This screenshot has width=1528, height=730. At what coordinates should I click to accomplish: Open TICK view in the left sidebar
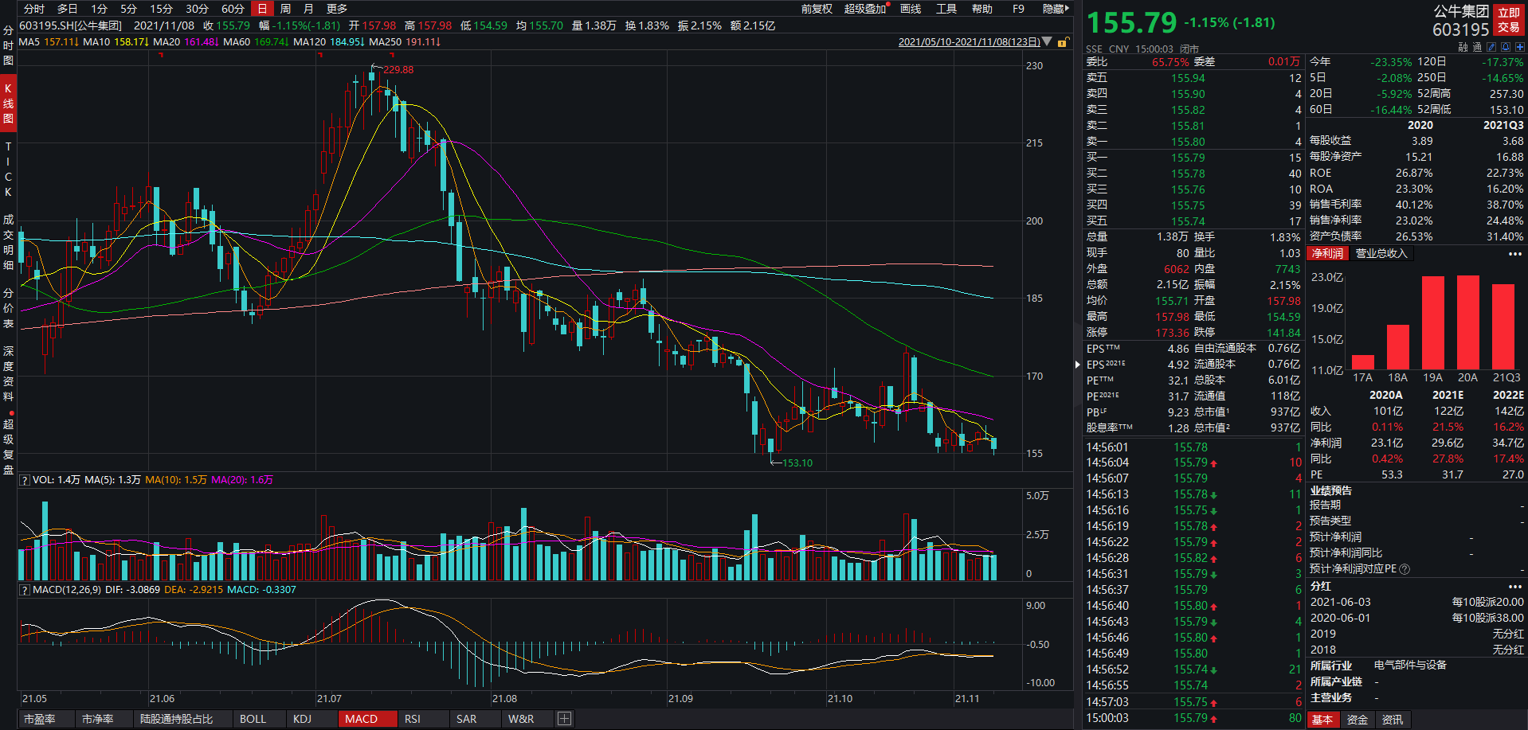click(x=8, y=170)
